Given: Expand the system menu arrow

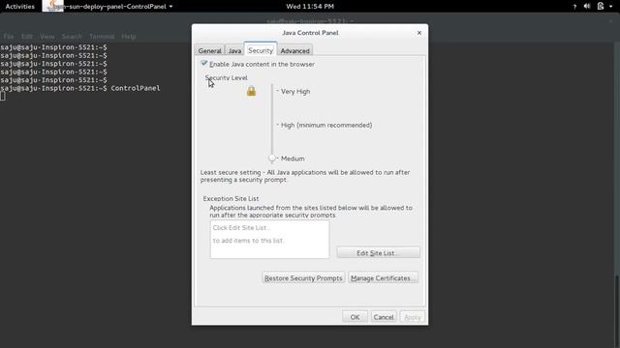Looking at the screenshot, I should [x=611, y=7].
